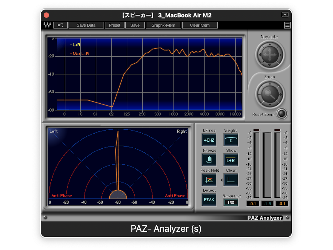Toggle the Peak Hold button
Image resolution: width=333 pixels, height=250 pixels.
coord(209,180)
